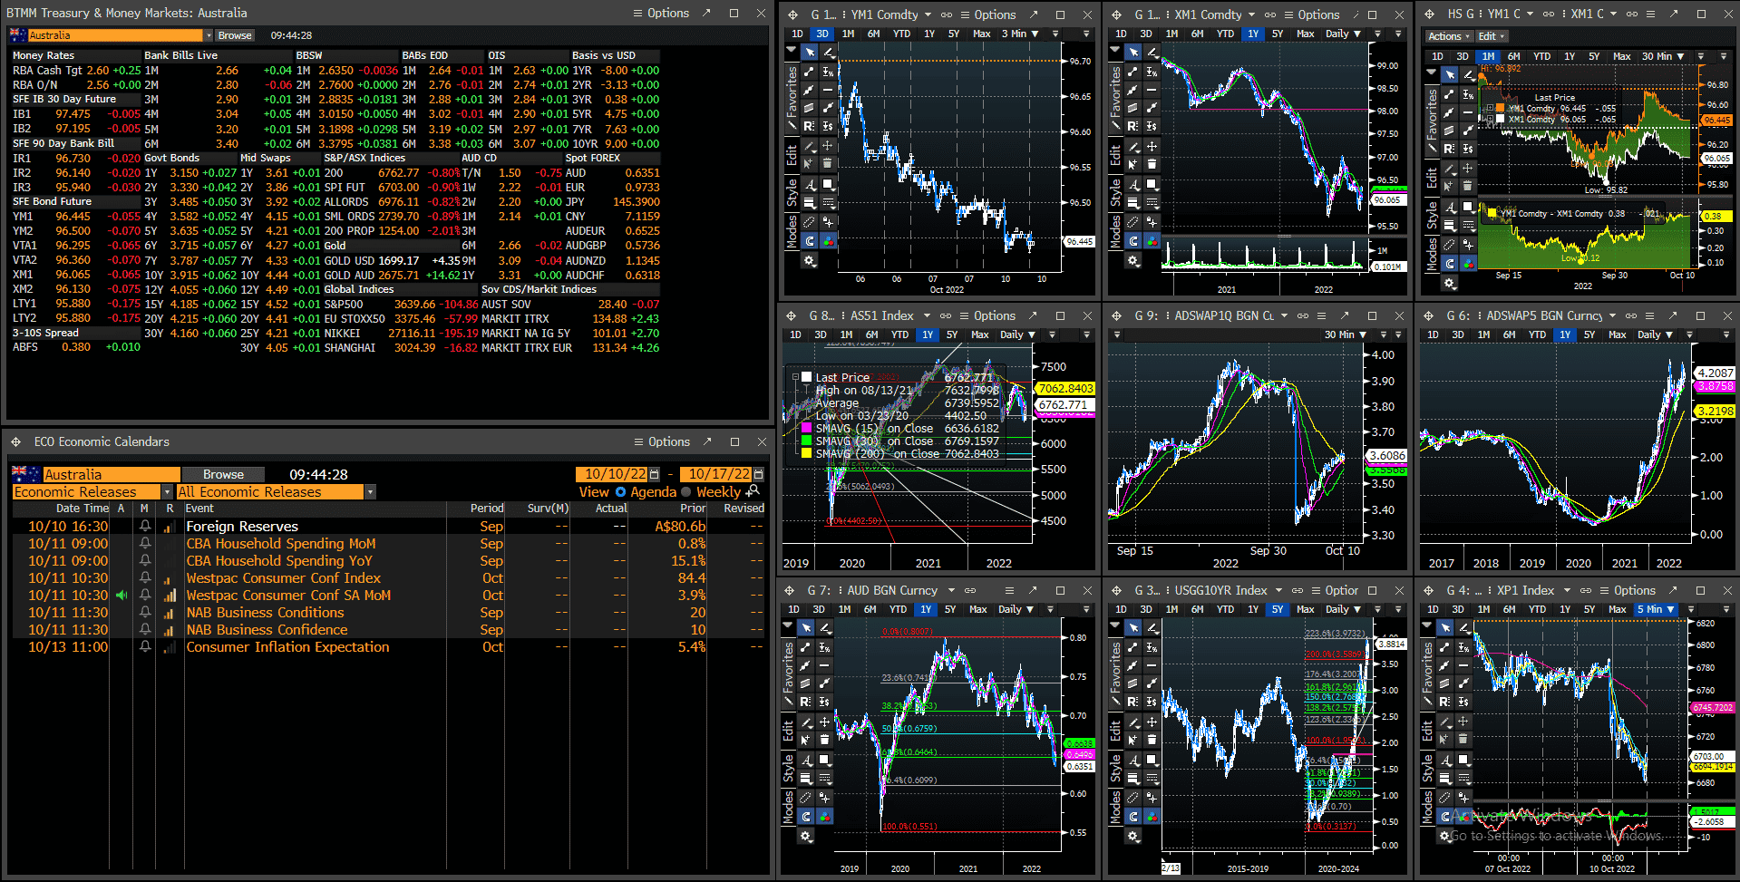Select the Agenda view radio button
The width and height of the screenshot is (1740, 882).
[621, 492]
